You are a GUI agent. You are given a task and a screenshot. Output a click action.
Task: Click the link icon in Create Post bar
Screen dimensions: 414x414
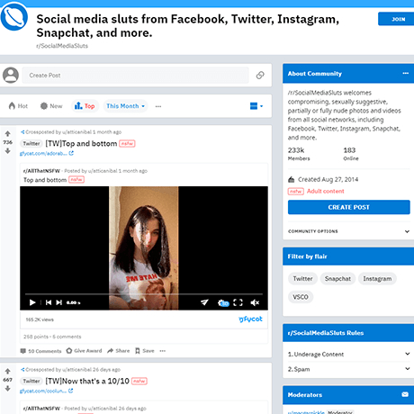(x=260, y=75)
